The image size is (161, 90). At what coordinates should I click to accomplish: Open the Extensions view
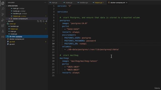tap(3, 25)
